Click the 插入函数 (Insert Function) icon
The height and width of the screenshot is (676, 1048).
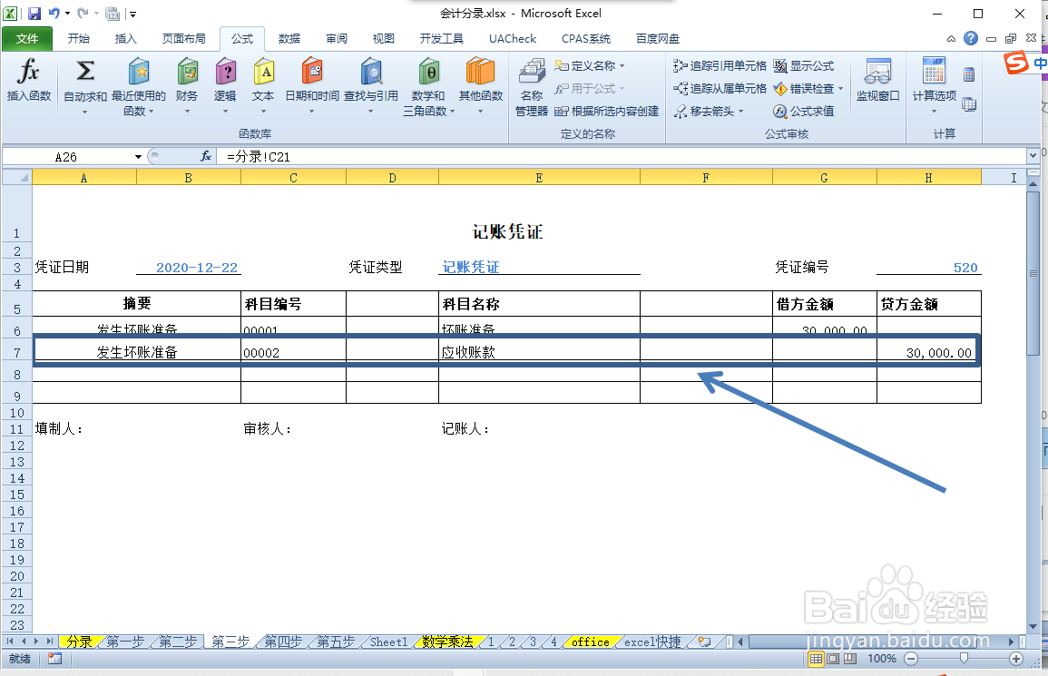click(28, 86)
